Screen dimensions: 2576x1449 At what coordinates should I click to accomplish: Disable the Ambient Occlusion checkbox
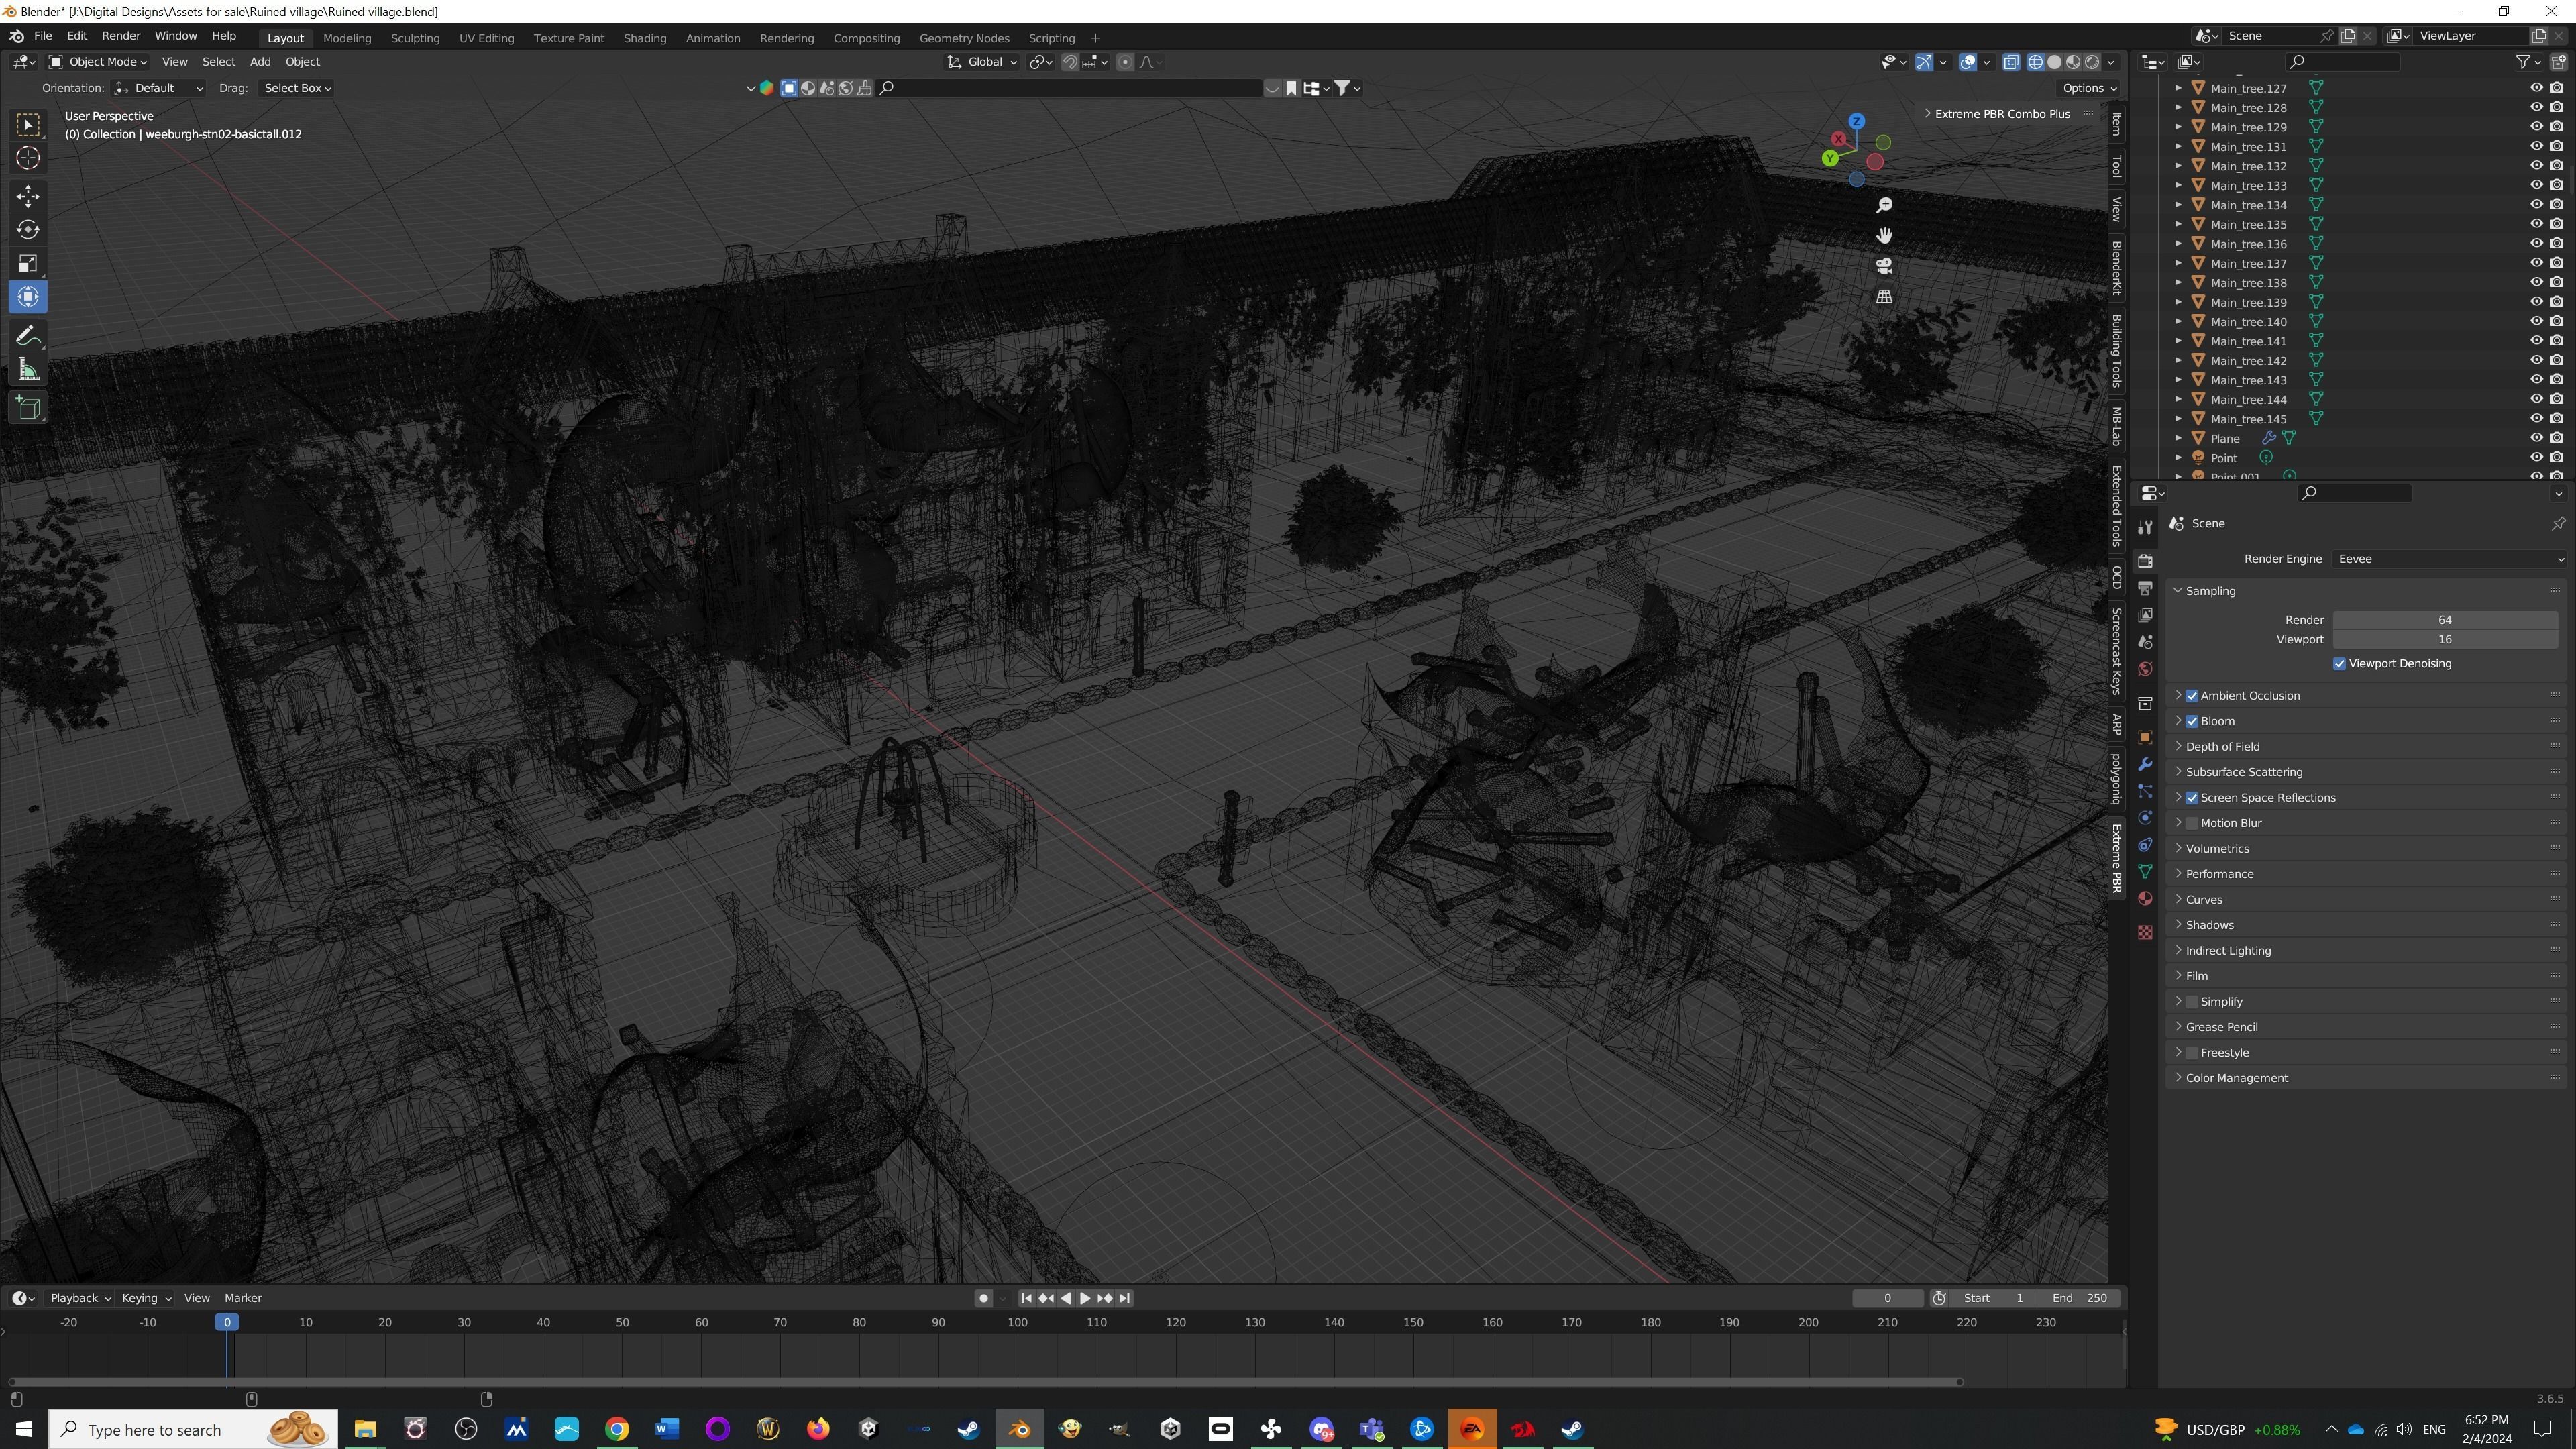point(2192,696)
